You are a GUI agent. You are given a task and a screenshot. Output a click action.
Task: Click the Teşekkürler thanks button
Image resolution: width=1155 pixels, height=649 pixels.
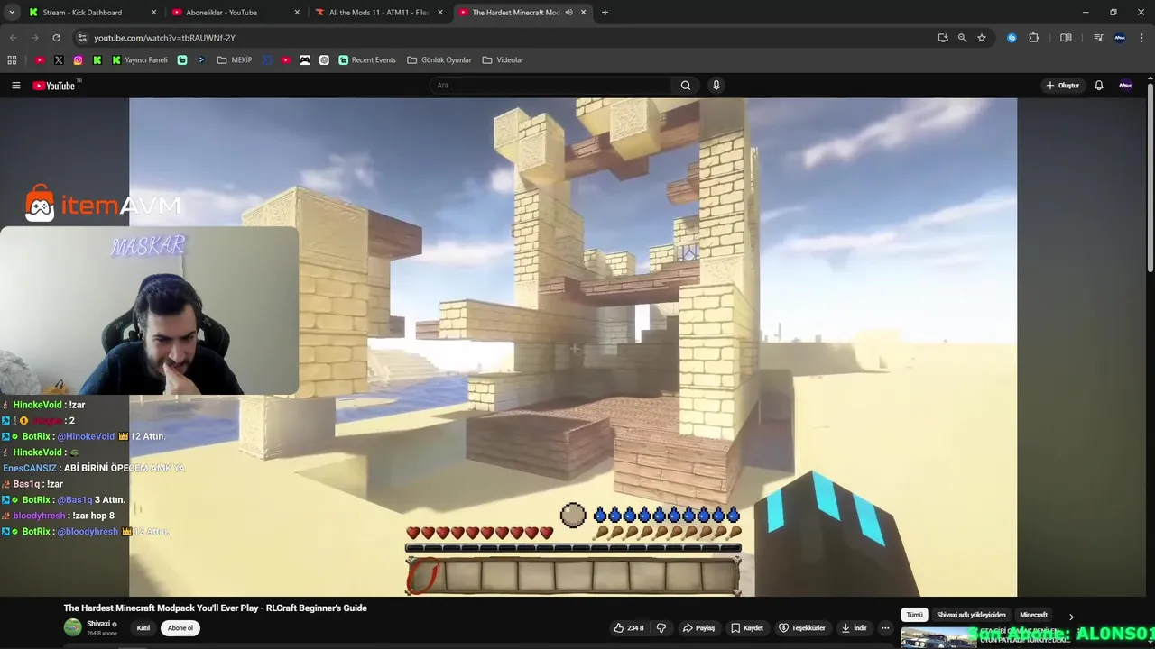pyautogui.click(x=802, y=628)
